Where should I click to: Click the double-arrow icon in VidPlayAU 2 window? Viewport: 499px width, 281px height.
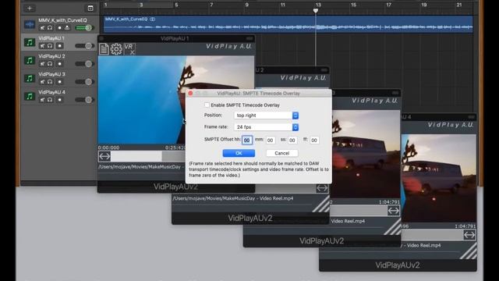click(x=322, y=188)
